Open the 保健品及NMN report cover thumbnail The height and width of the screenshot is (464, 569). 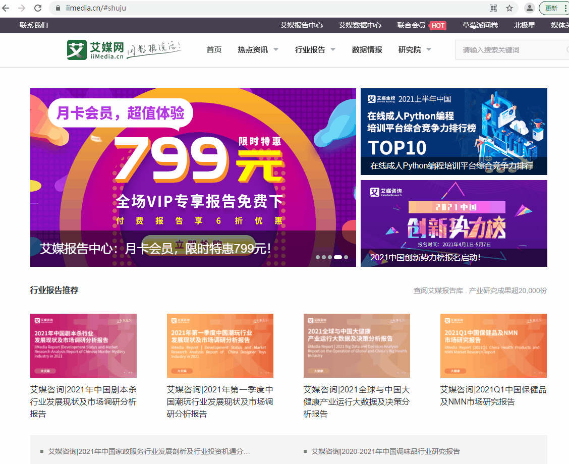493,346
